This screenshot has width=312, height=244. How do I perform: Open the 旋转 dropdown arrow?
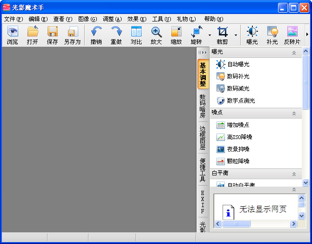210,35
